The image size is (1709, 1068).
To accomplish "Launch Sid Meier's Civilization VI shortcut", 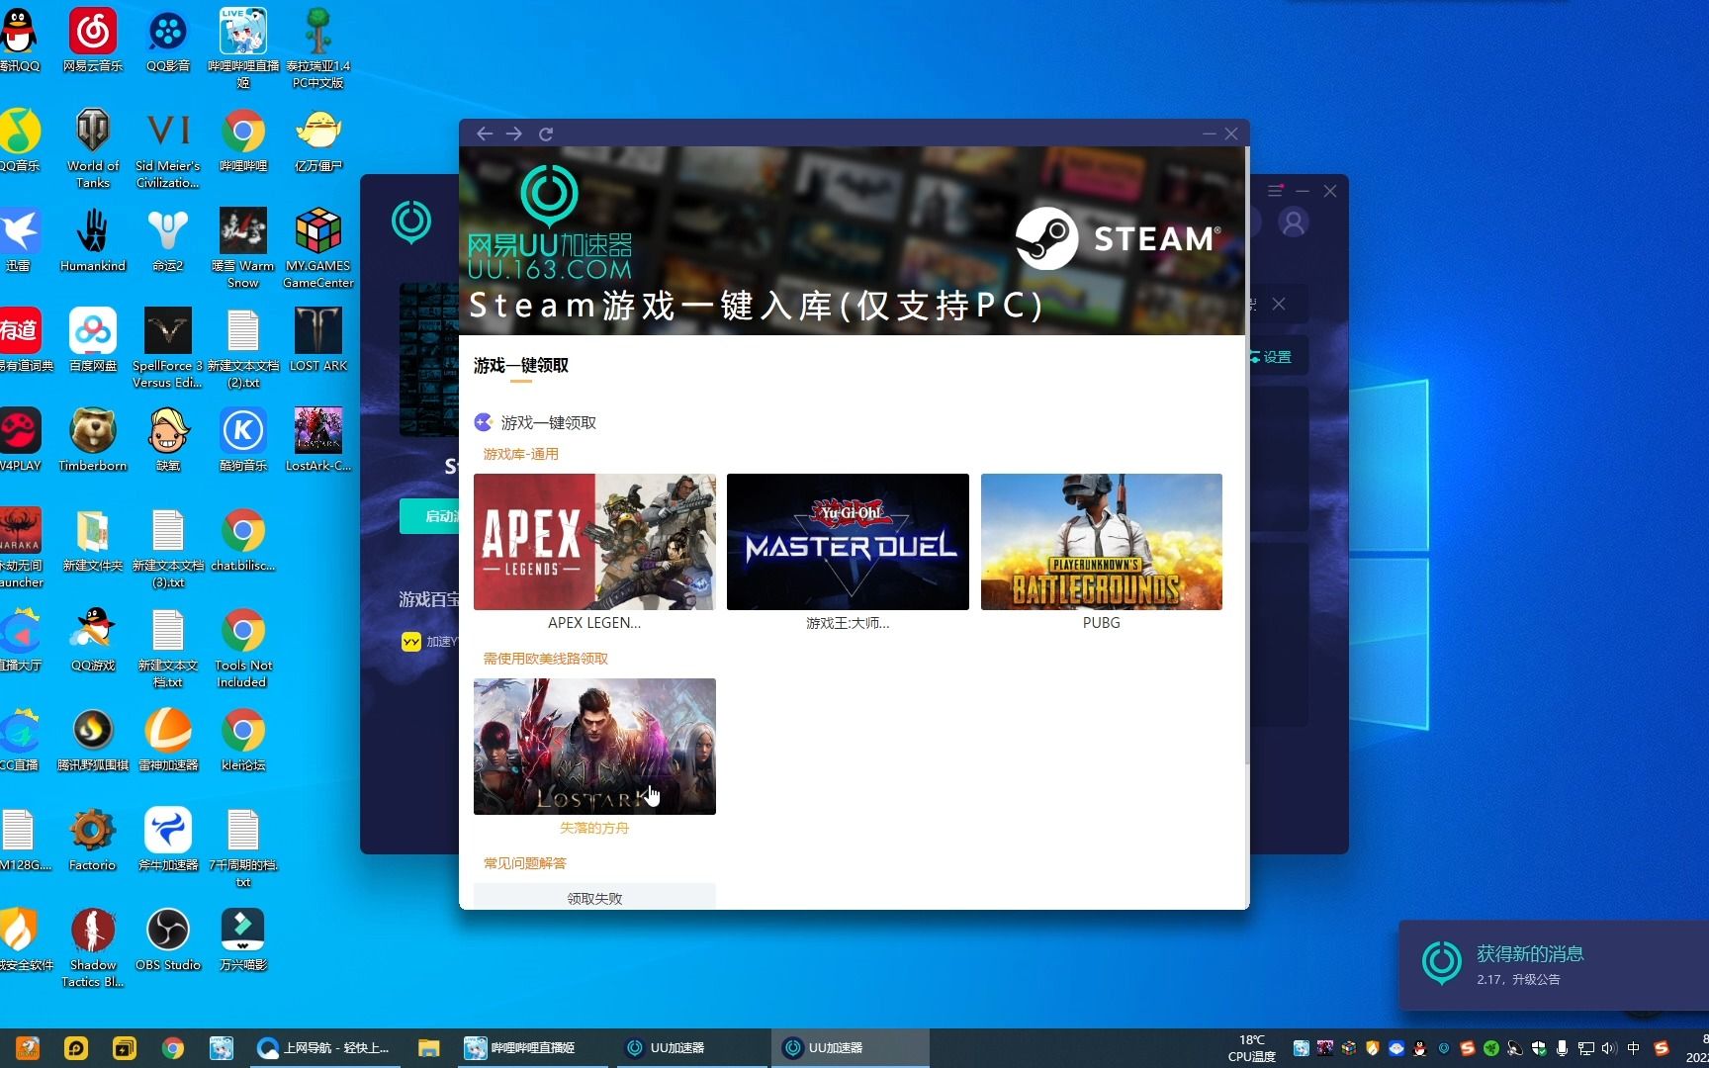I will tap(168, 148).
